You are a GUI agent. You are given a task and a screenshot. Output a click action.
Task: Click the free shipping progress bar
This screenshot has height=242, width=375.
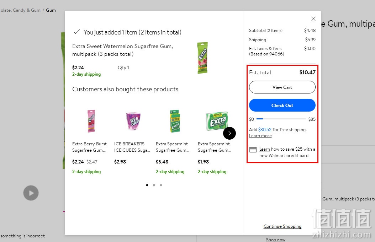point(281,119)
